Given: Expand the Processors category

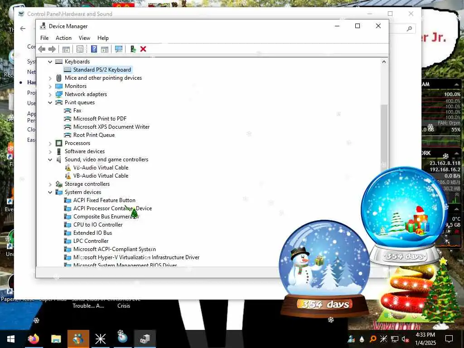Looking at the screenshot, I should point(50,143).
